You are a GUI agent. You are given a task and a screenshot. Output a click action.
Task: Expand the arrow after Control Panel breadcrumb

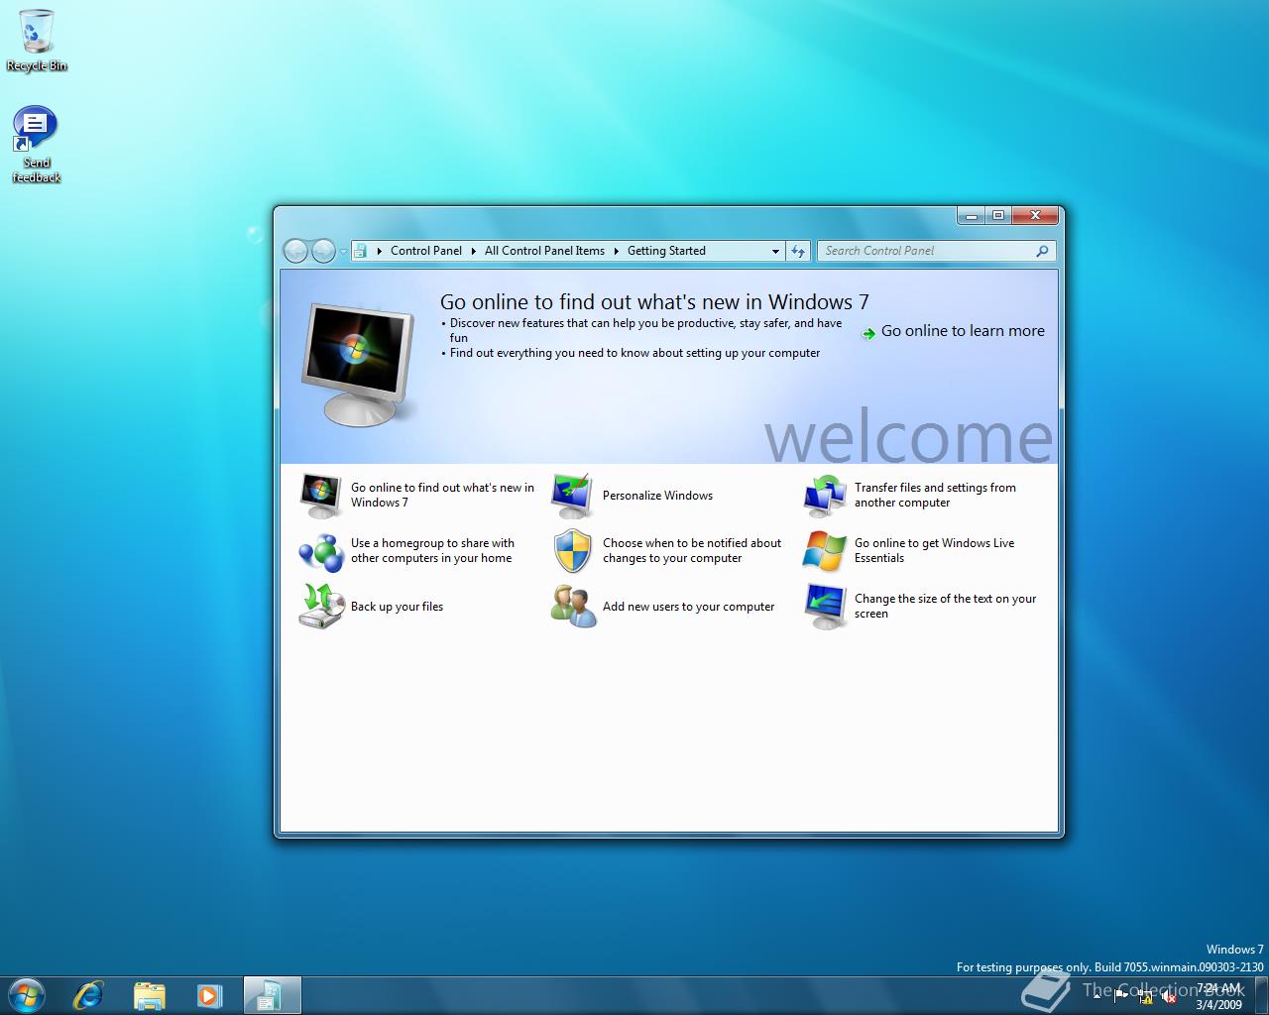pos(473,251)
